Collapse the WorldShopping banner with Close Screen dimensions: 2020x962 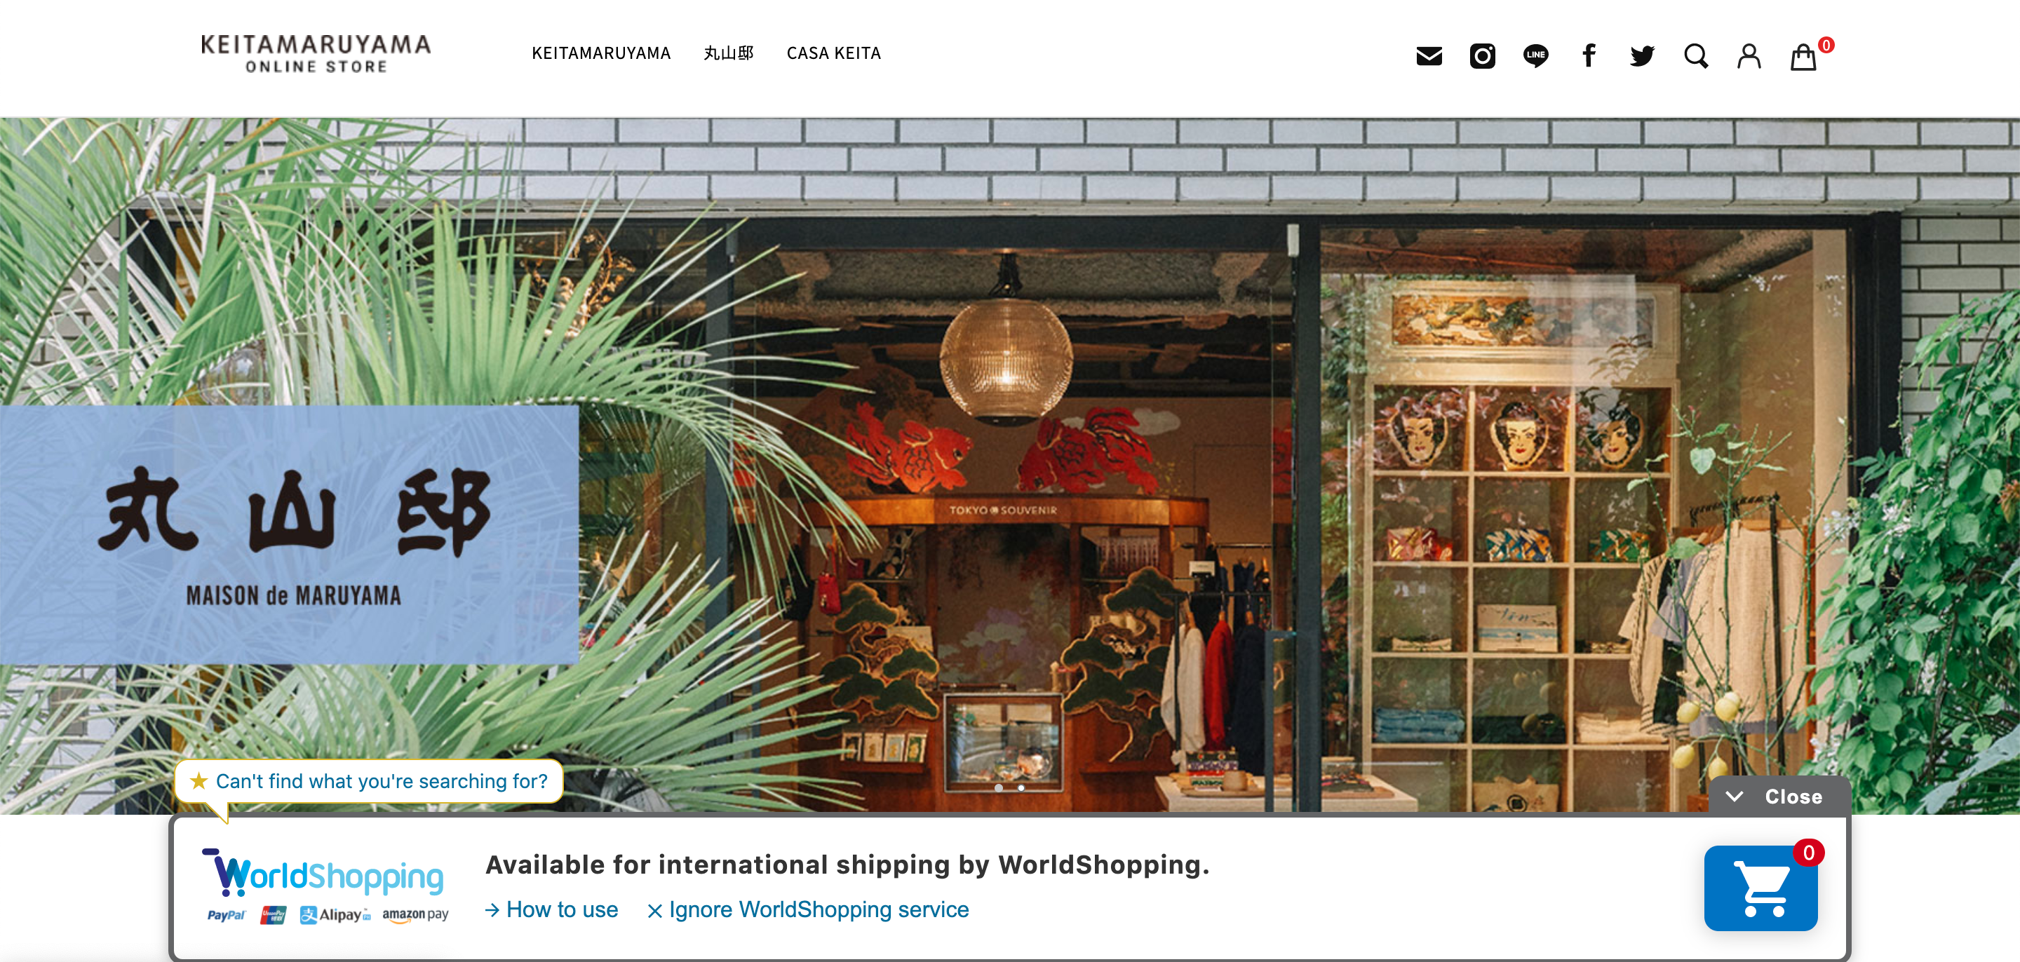(x=1779, y=797)
